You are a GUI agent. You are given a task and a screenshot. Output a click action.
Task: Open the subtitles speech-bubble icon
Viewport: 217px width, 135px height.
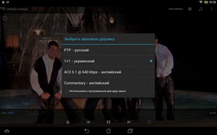tap(190, 9)
